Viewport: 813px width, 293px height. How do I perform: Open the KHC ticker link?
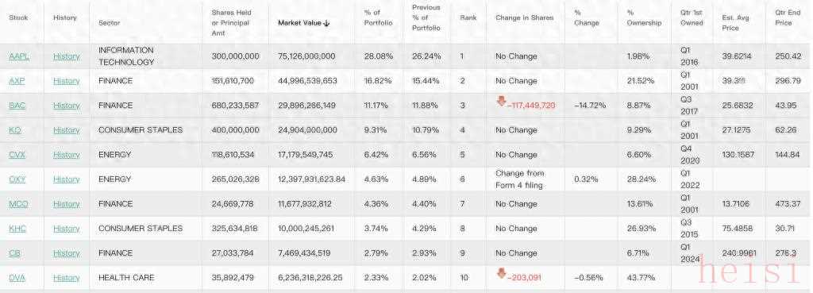coord(17,229)
